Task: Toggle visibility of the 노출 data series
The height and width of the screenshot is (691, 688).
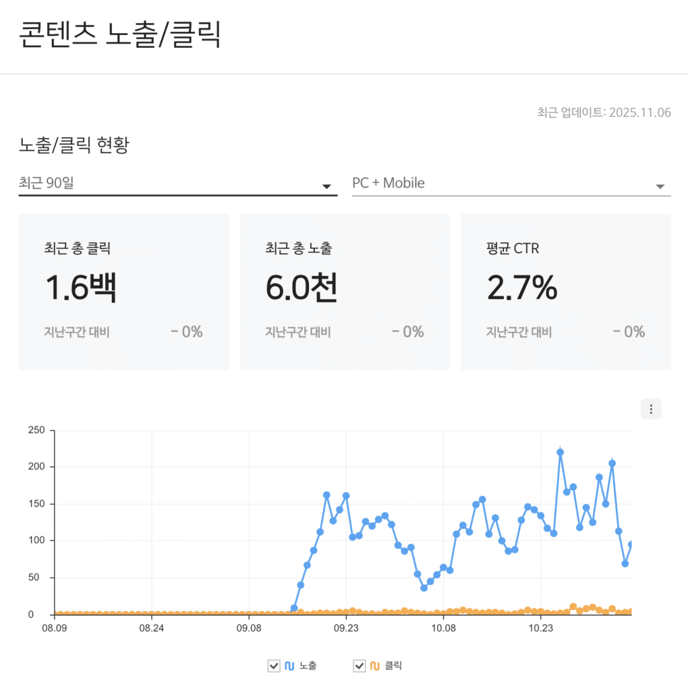Action: (274, 665)
